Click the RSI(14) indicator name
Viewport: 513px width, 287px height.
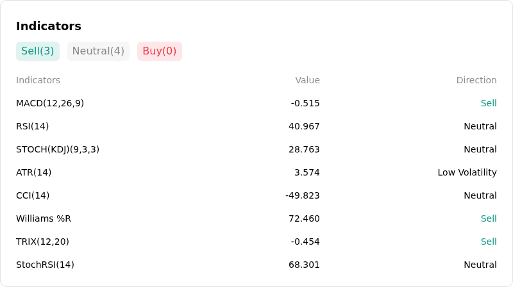(33, 126)
